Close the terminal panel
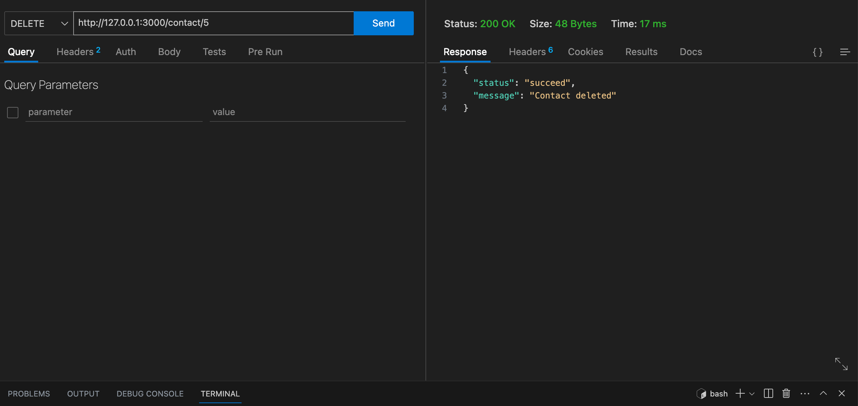The height and width of the screenshot is (406, 858). (841, 393)
